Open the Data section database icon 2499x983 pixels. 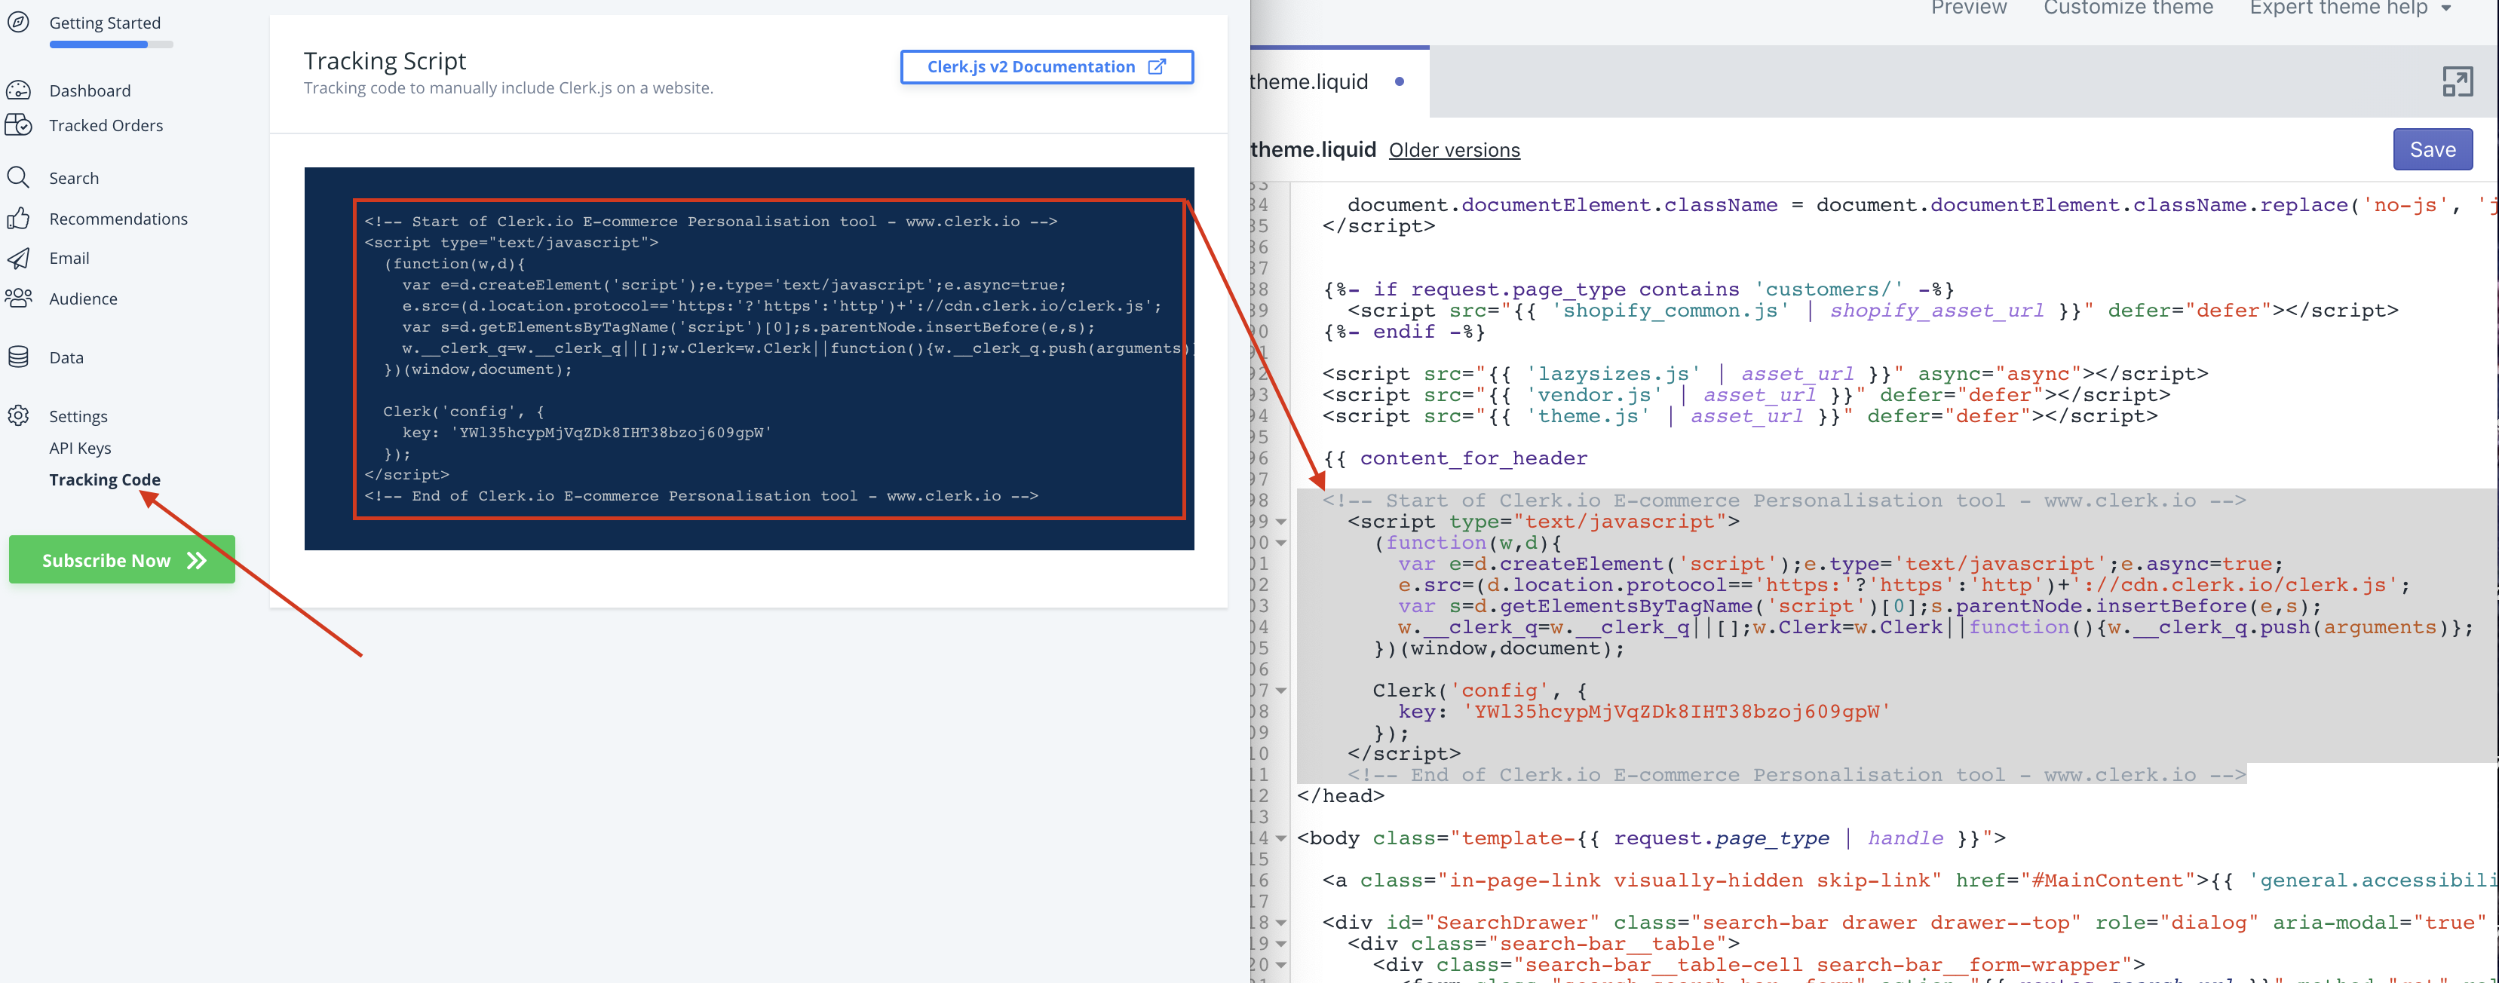point(20,357)
